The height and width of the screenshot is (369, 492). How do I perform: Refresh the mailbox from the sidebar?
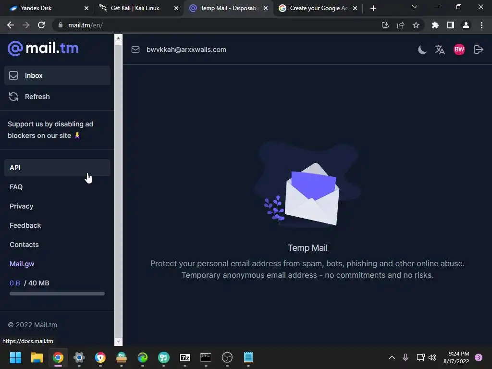coord(57,97)
